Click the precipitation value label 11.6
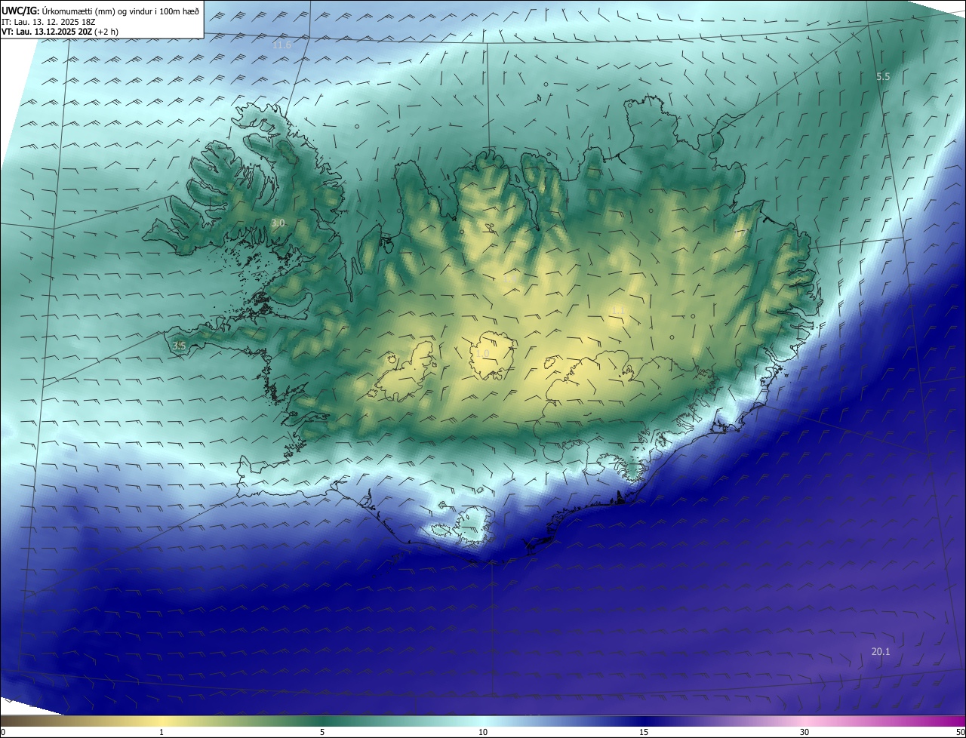The height and width of the screenshot is (738, 966). [281, 45]
